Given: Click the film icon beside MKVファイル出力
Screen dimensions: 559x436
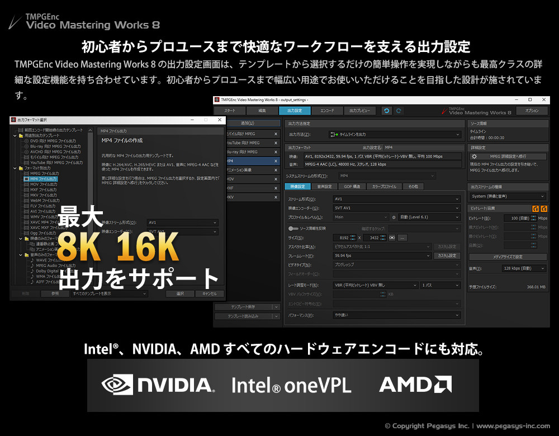Looking at the screenshot, I should click(x=26, y=195).
